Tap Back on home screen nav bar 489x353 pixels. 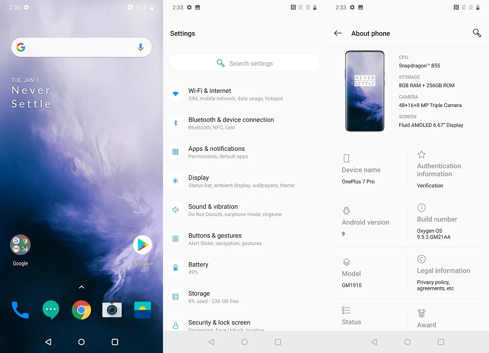[48, 342]
